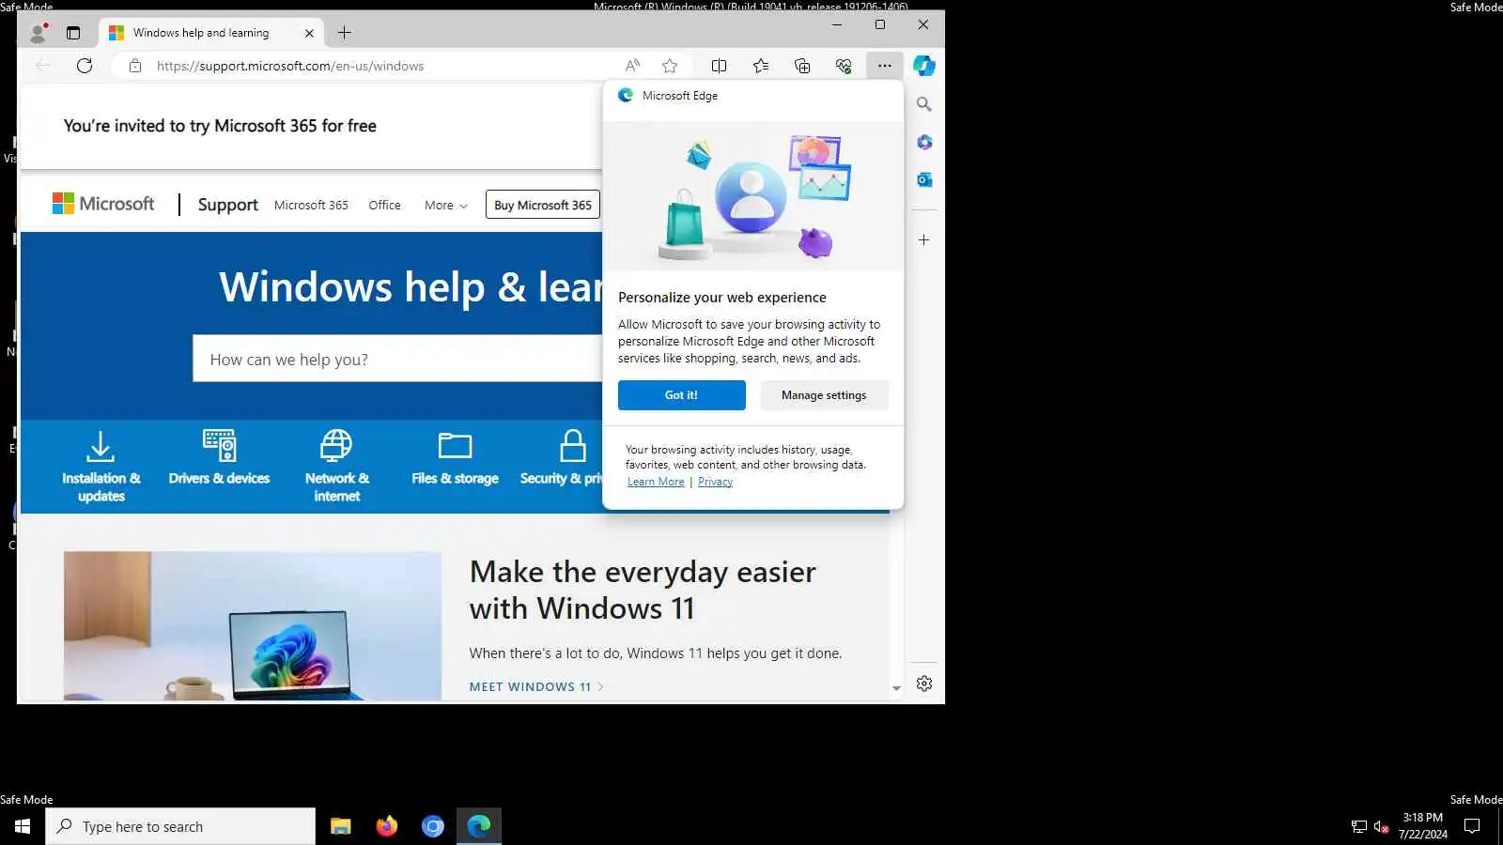
Task: Click the Read aloud icon
Action: (x=632, y=66)
